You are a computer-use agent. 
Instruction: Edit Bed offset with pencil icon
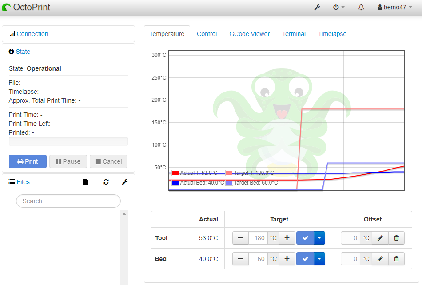coord(380,259)
